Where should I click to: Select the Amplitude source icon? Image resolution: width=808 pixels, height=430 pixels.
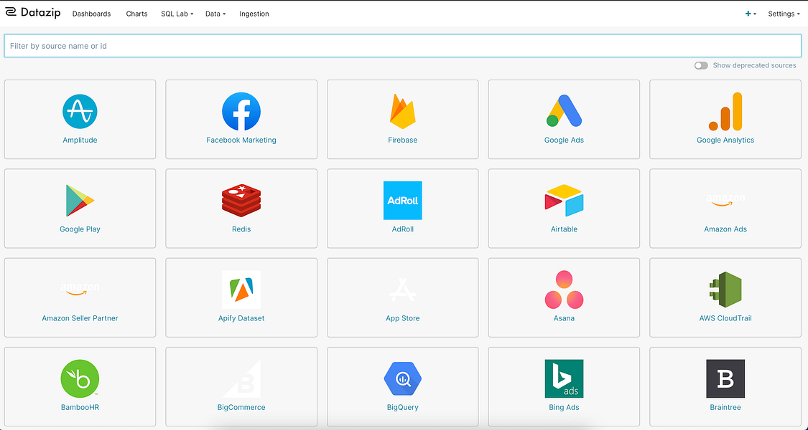80,111
